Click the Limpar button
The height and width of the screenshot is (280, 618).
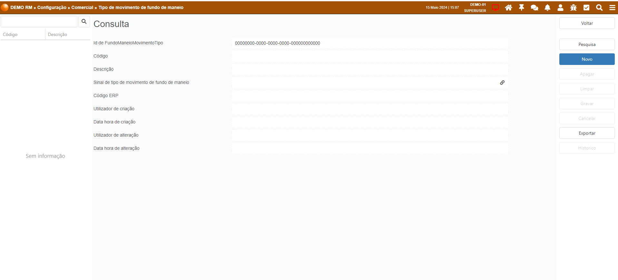(587, 89)
